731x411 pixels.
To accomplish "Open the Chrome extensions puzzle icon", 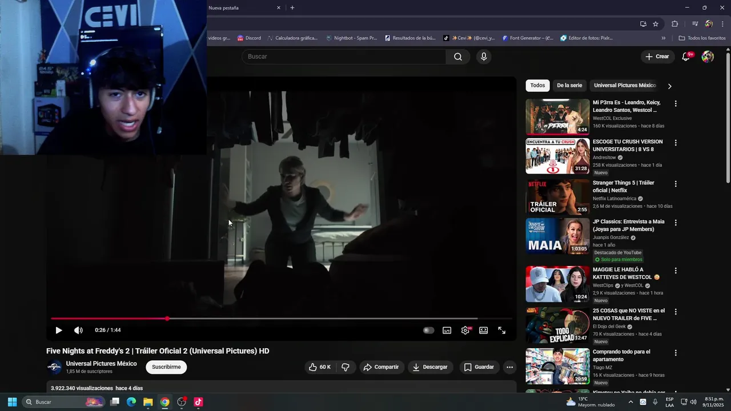I will point(675,24).
